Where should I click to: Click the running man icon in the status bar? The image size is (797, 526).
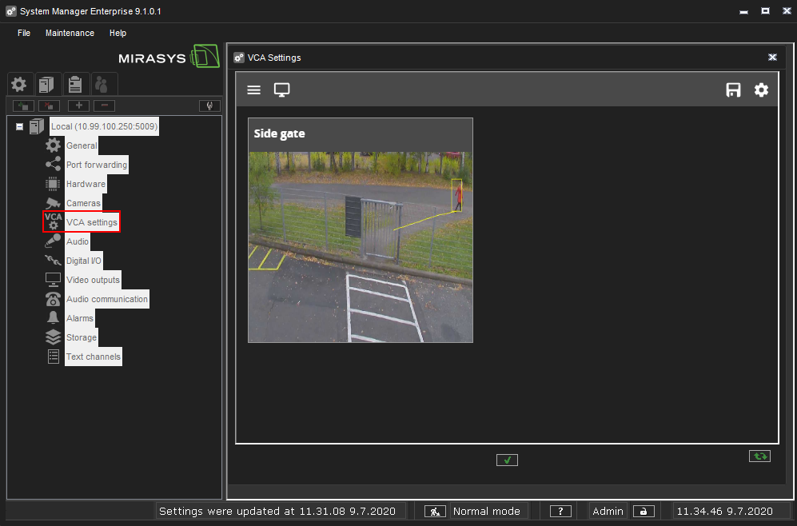click(x=434, y=511)
